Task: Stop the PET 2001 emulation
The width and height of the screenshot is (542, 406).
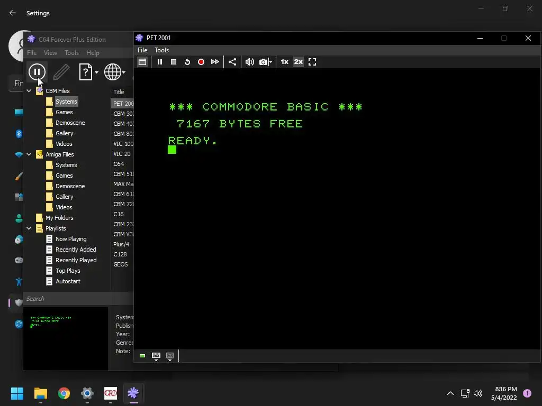Action: tap(174, 62)
